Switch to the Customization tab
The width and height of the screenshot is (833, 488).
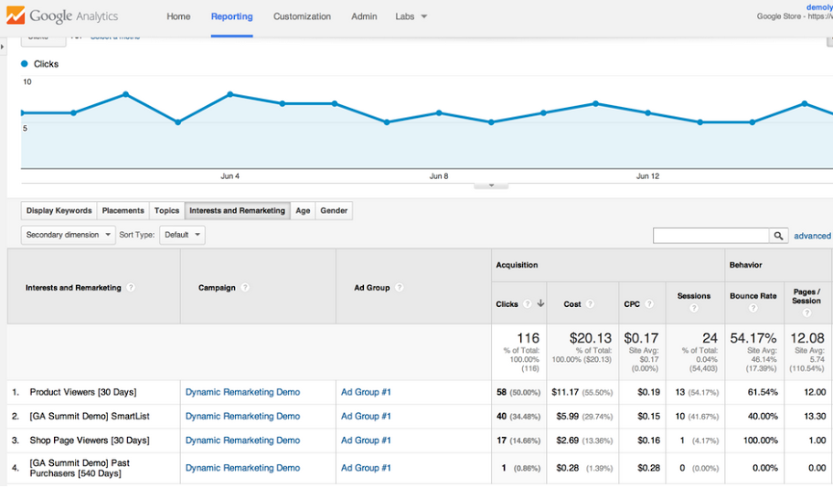tap(302, 16)
